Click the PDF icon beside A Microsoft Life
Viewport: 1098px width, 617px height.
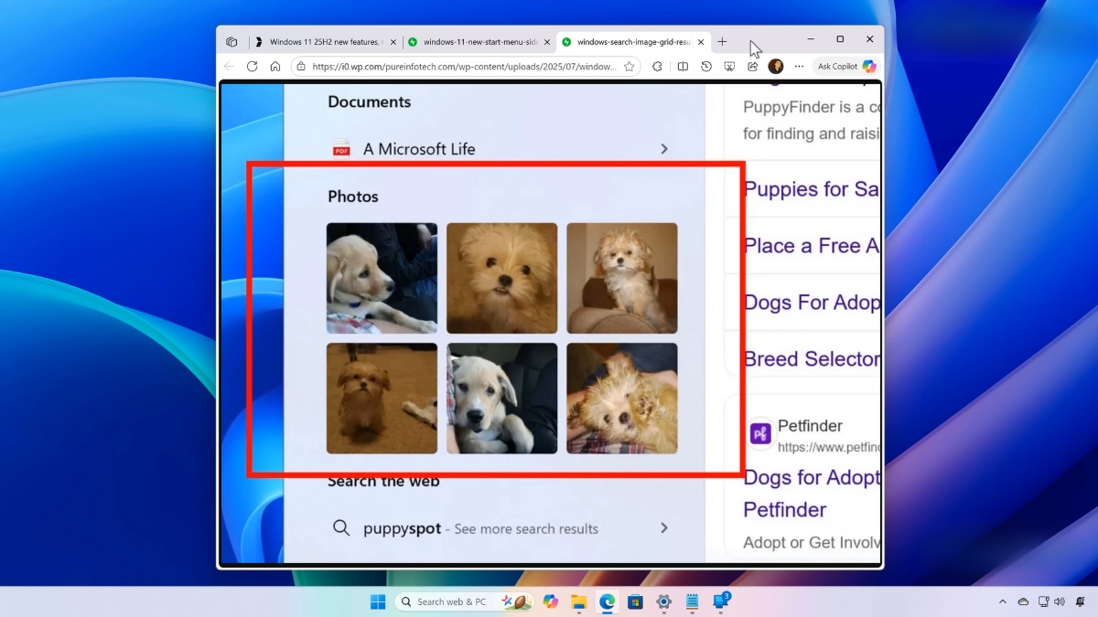coord(341,148)
